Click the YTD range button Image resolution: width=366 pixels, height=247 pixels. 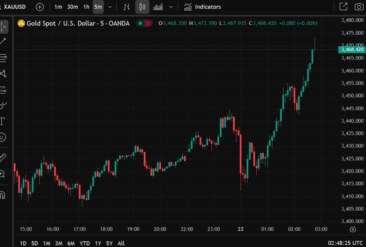tap(84, 243)
